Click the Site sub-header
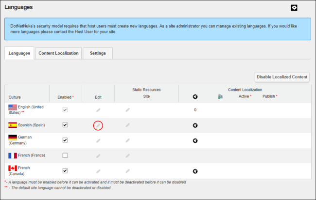 point(146,96)
